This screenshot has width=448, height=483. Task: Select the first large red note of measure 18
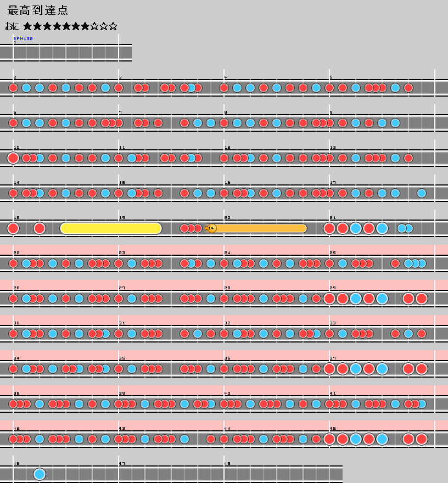point(13,228)
